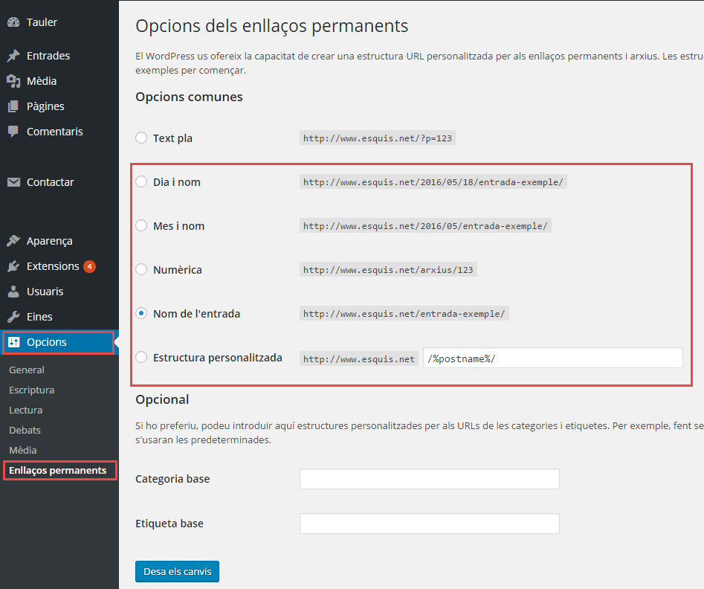This screenshot has width=704, height=589.
Task: Click the Text pla example URL ?p=123
Action: click(x=378, y=138)
